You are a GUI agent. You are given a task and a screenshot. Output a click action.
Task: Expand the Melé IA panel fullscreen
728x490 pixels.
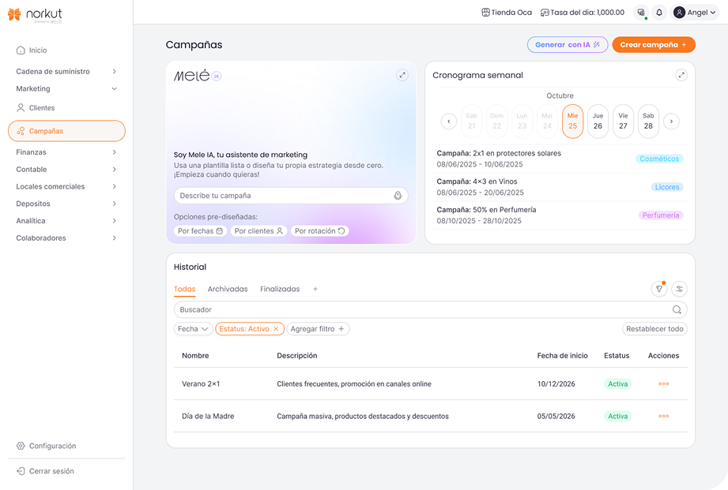(x=402, y=75)
